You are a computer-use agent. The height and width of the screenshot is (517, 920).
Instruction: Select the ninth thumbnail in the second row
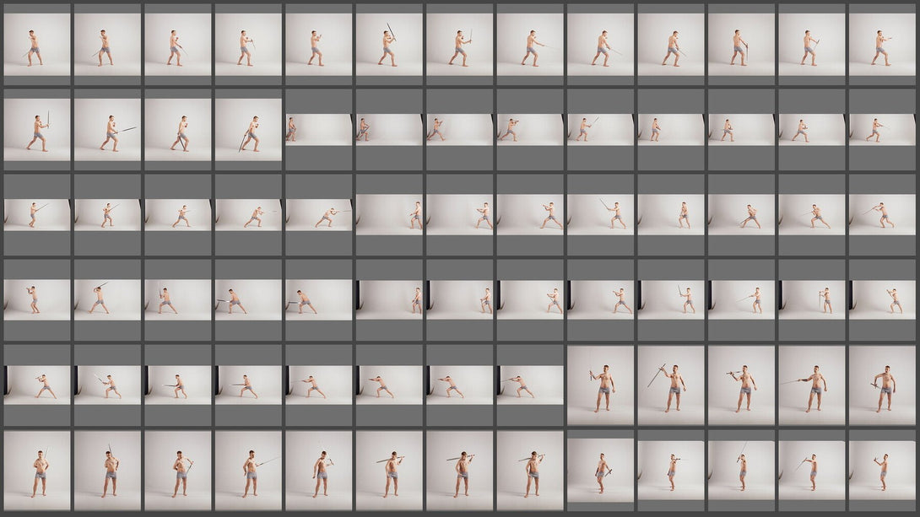pos(600,130)
